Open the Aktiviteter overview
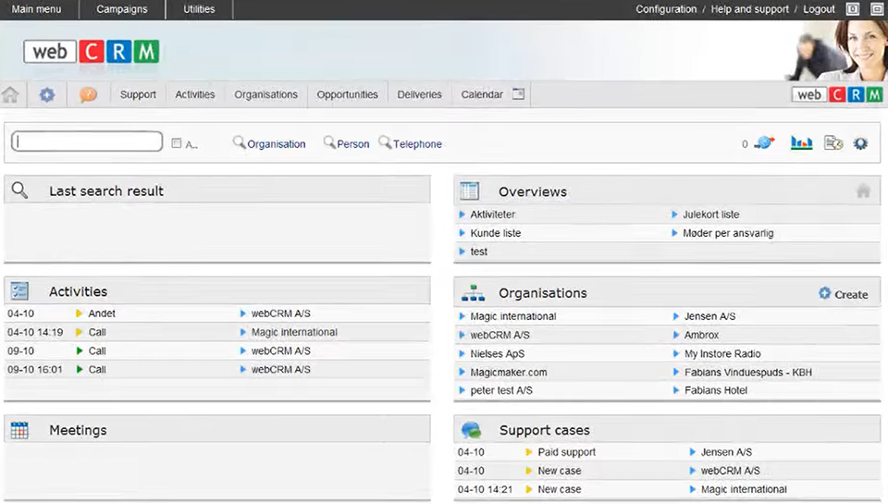 493,215
